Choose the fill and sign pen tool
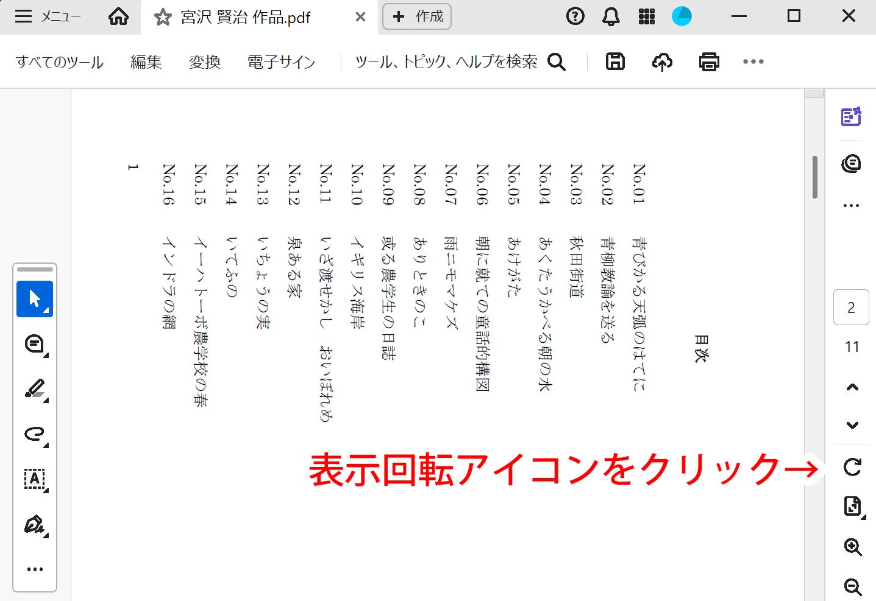876x601 pixels. [34, 524]
